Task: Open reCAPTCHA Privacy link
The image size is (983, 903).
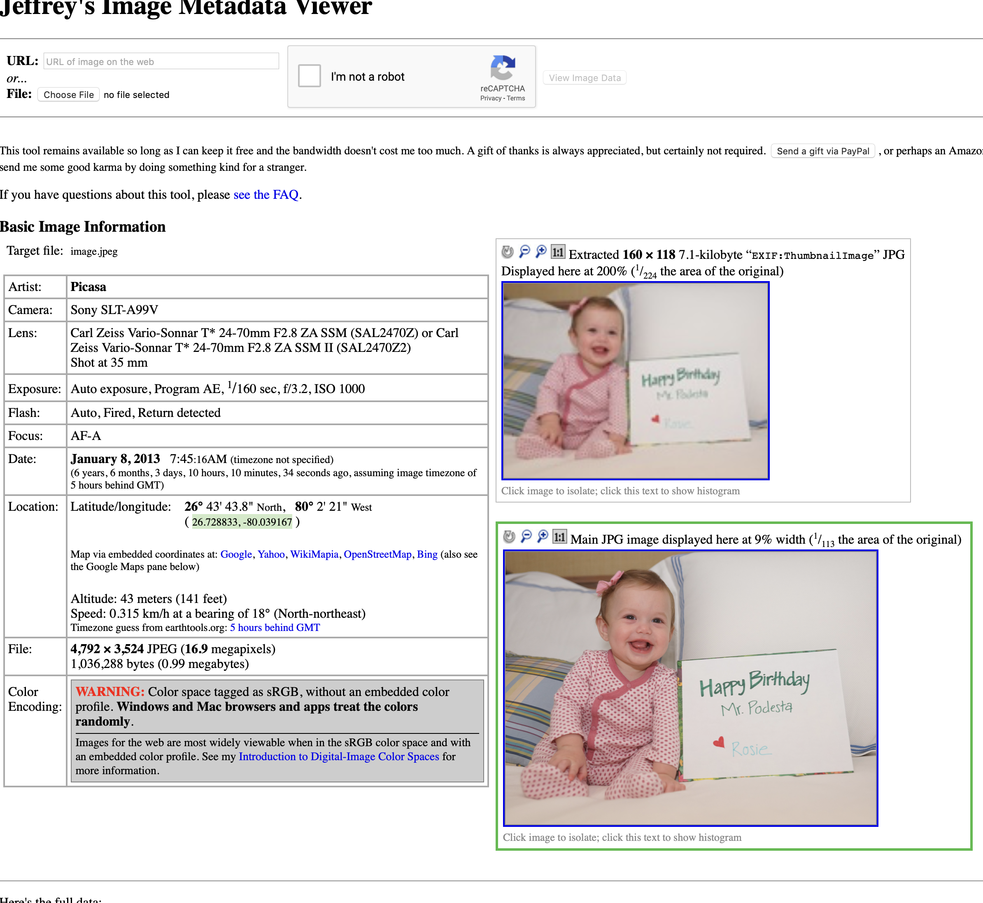Action: pos(491,98)
